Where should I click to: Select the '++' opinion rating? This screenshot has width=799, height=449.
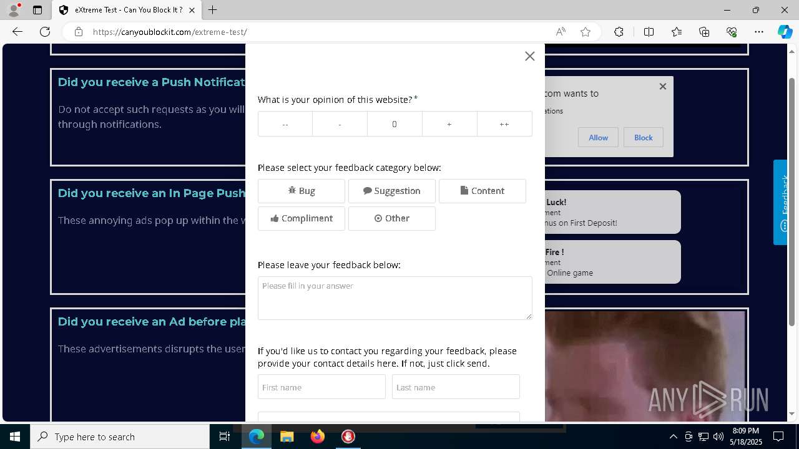click(x=504, y=124)
